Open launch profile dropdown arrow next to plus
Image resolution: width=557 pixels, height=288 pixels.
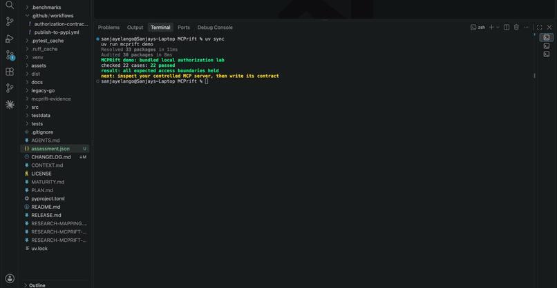tap(498, 28)
